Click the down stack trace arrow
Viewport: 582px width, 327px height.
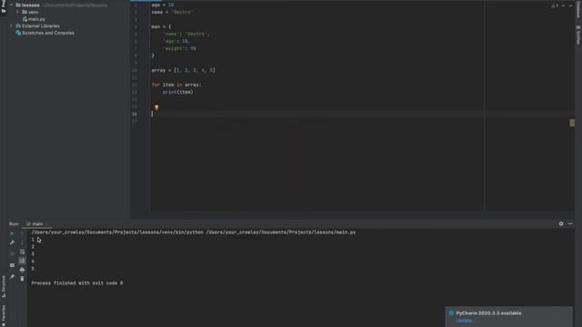click(x=22, y=243)
